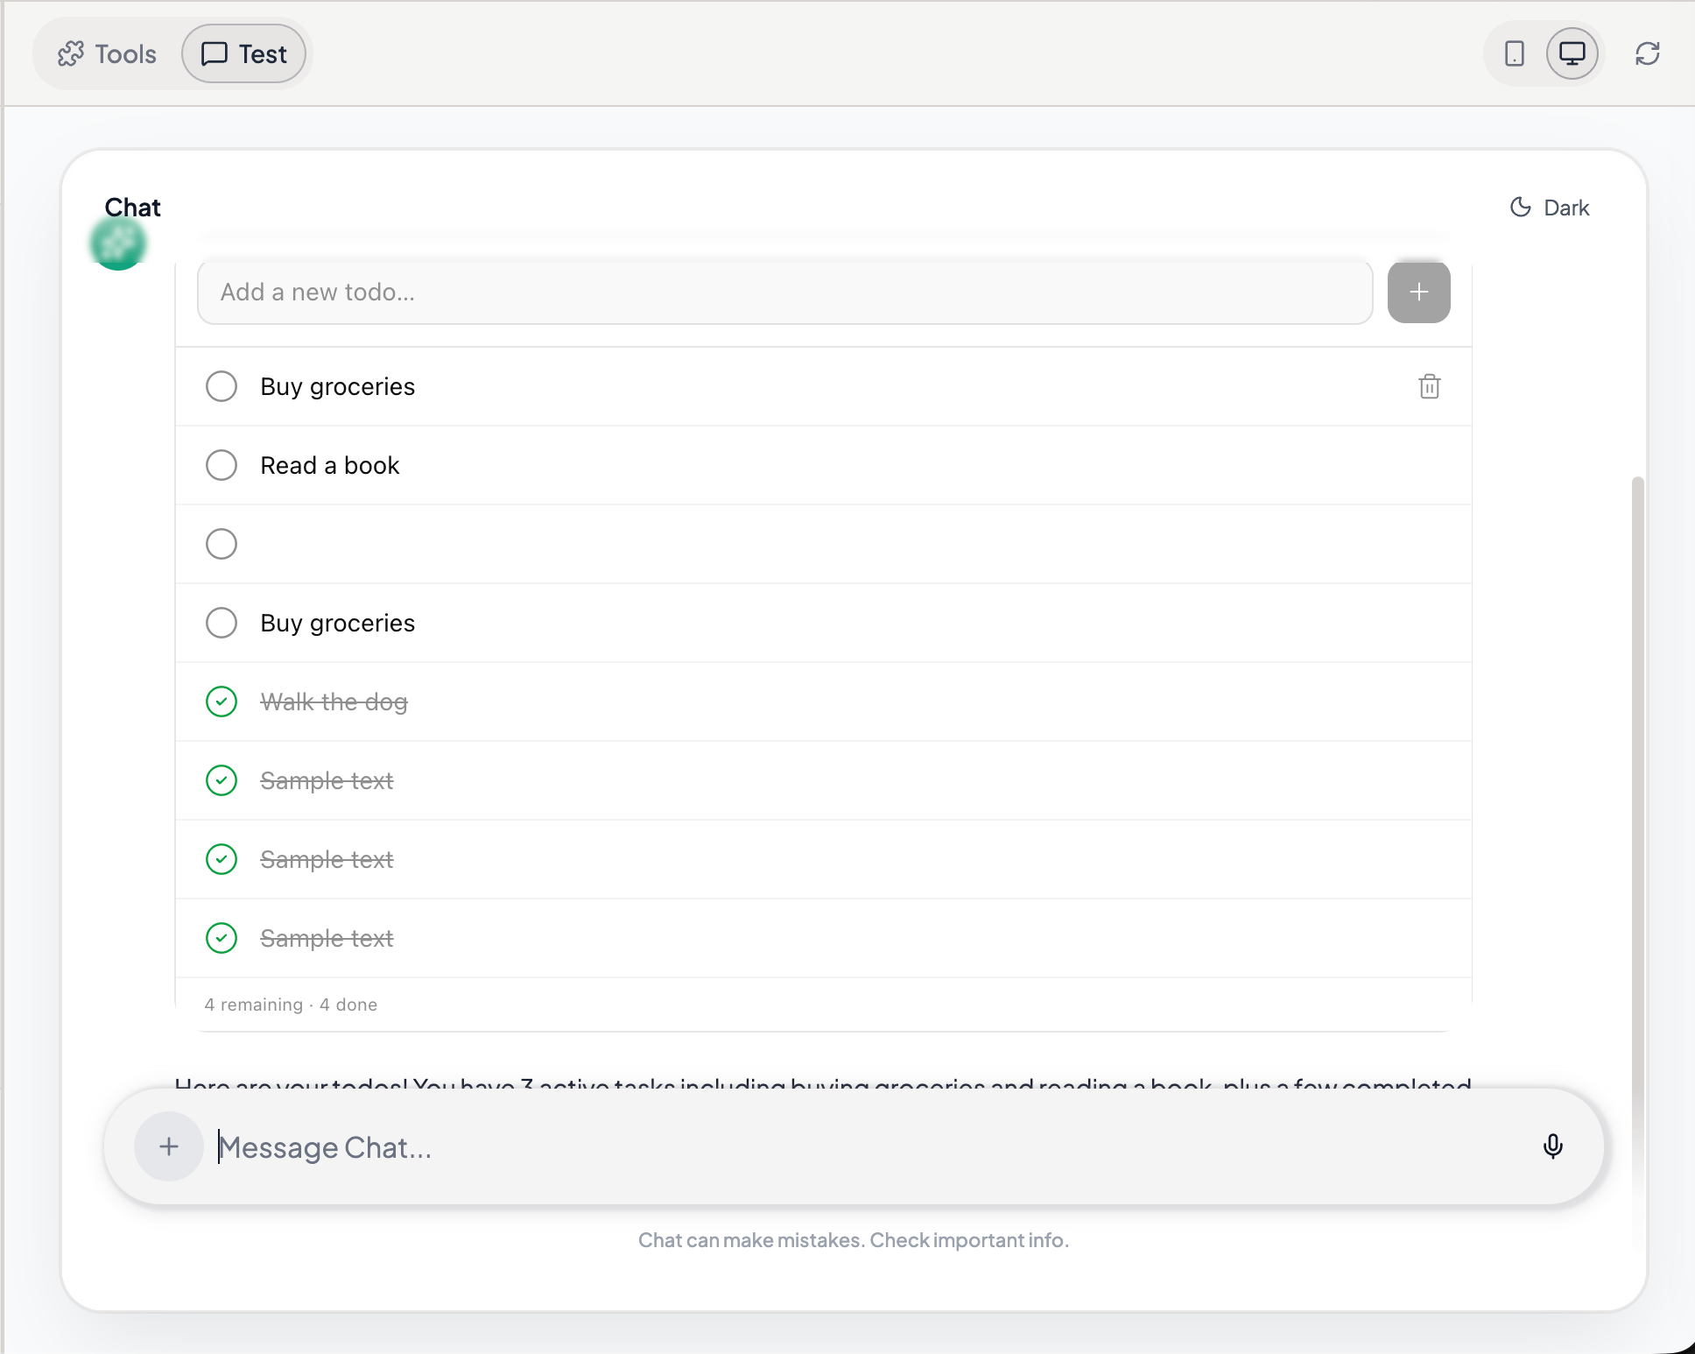Image resolution: width=1695 pixels, height=1354 pixels.
Task: Mark Read a book as done
Action: point(222,465)
